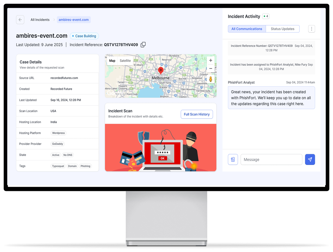Switch to the Status Updates tab
The image size is (333, 252).
click(x=282, y=29)
